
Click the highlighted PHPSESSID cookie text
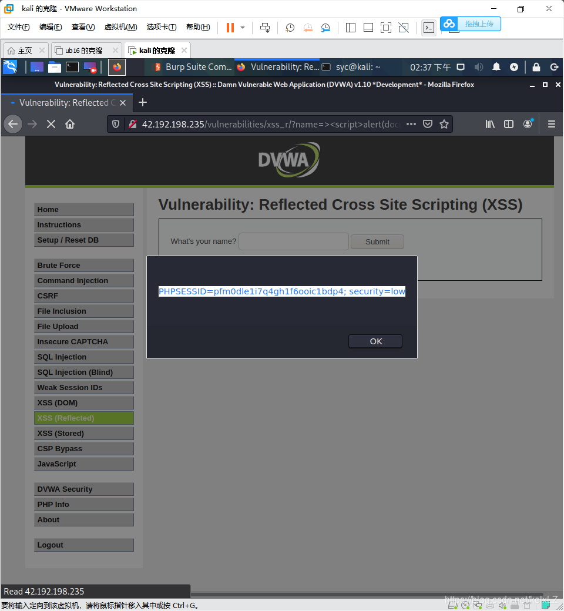point(282,291)
